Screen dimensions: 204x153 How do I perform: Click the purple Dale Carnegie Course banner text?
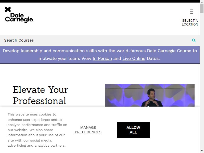coord(100,55)
